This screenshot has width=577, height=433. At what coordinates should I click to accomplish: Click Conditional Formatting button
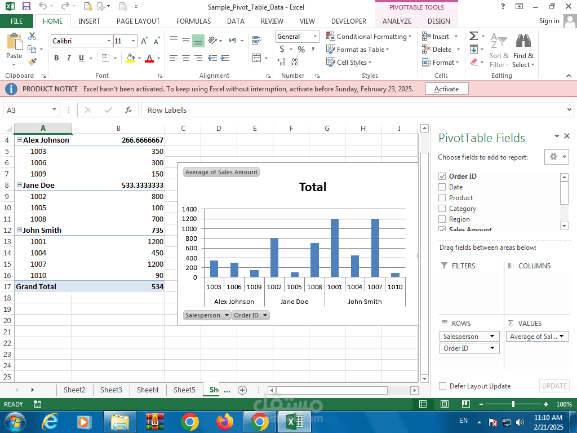pos(369,37)
